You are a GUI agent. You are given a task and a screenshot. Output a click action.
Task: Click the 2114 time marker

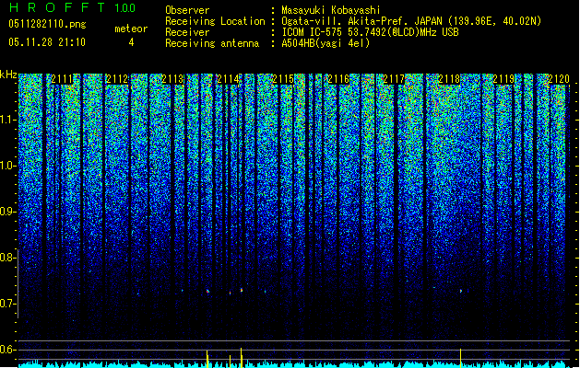228,79
